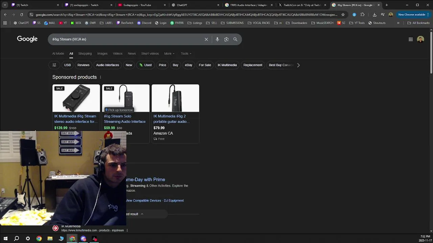Apply the Audio Interfaces filter chip
The height and width of the screenshot is (243, 433).
108,65
